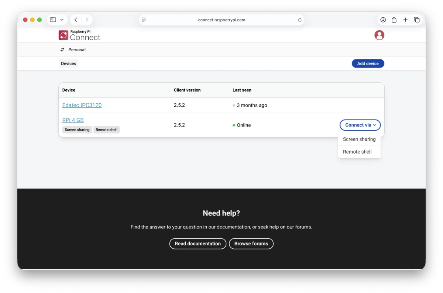Click the Safari share icon

coord(394,20)
